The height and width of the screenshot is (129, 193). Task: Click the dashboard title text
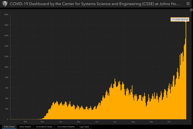coord(95,4)
